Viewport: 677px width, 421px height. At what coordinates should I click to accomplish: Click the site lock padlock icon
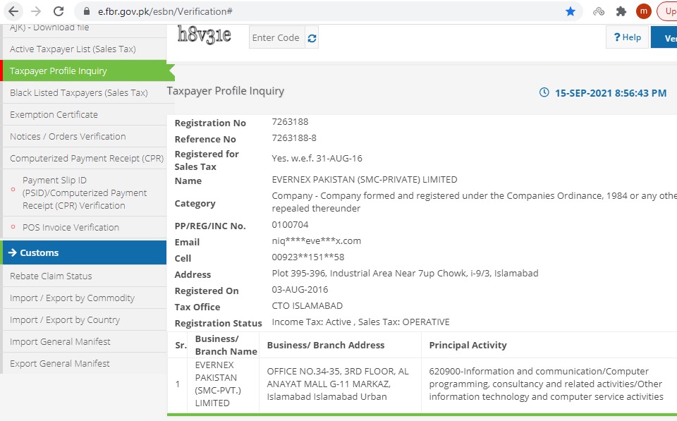pos(87,11)
